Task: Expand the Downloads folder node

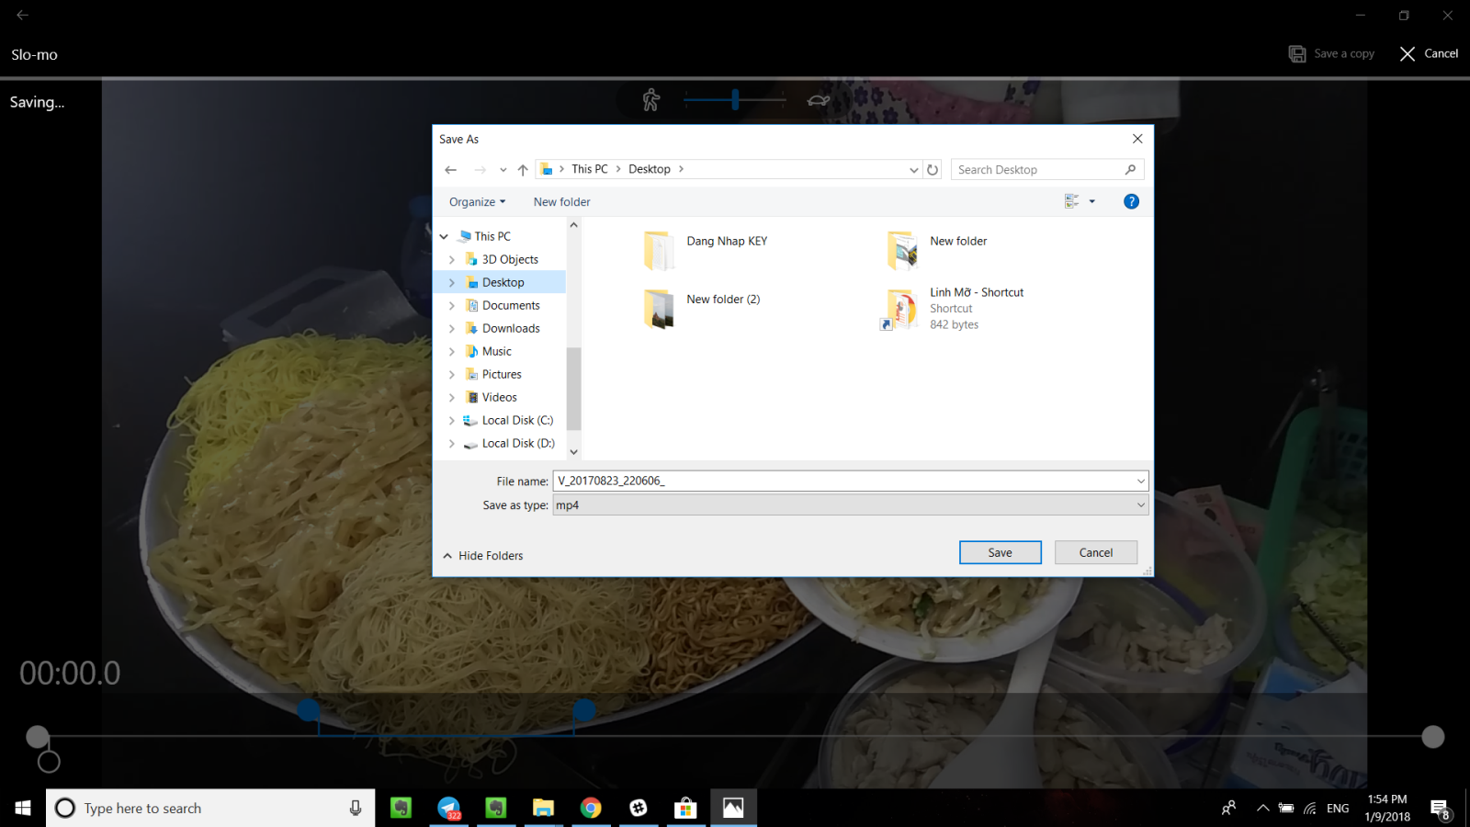Action: click(x=451, y=329)
